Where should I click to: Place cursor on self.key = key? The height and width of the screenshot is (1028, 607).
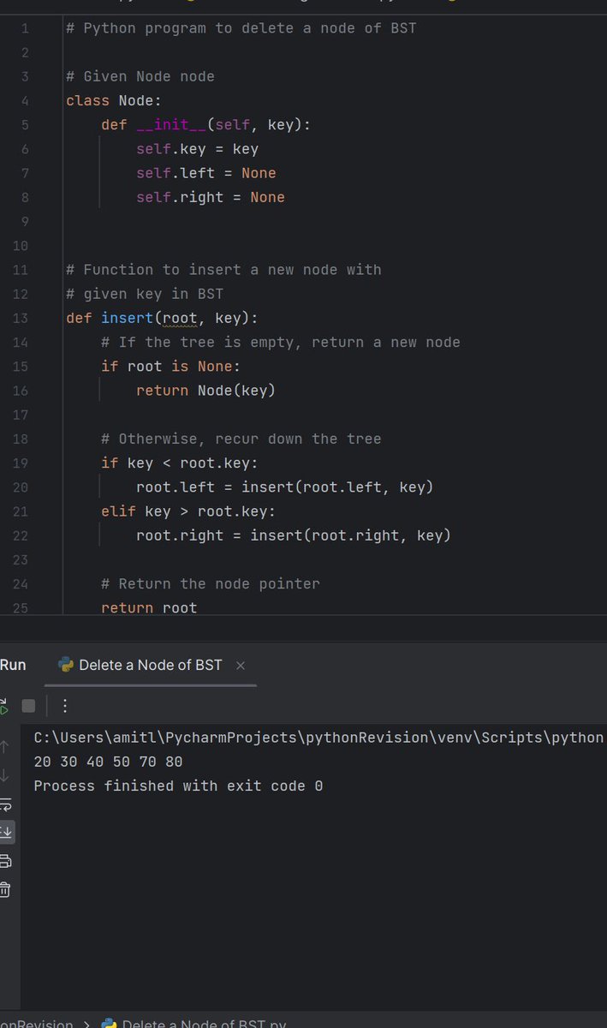197,149
